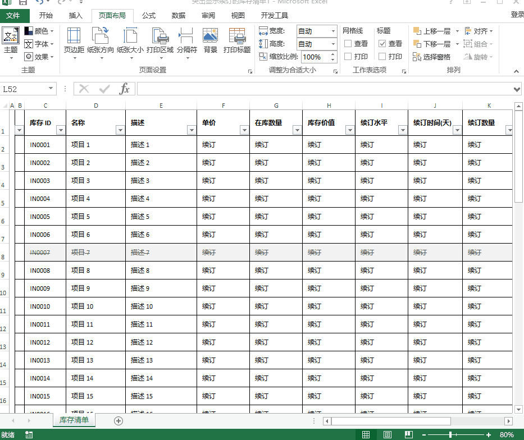Screen dimensions: 524x440
Task: Switch to page break preview in status bar
Action: click(x=409, y=434)
